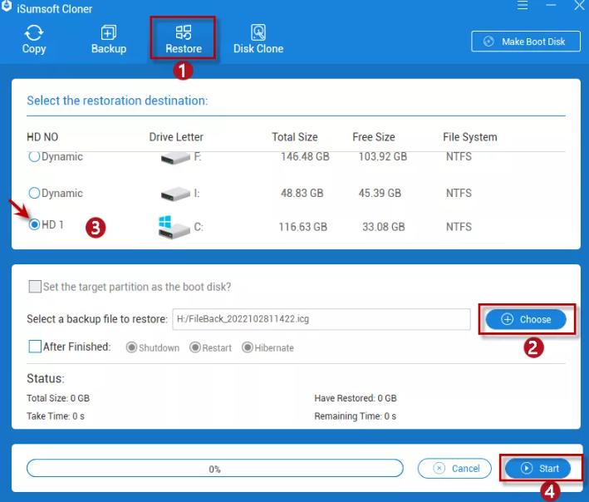Screen dimensions: 589x502
Task: Click the Have Restored: 0 GB status text
Action: 356,398
